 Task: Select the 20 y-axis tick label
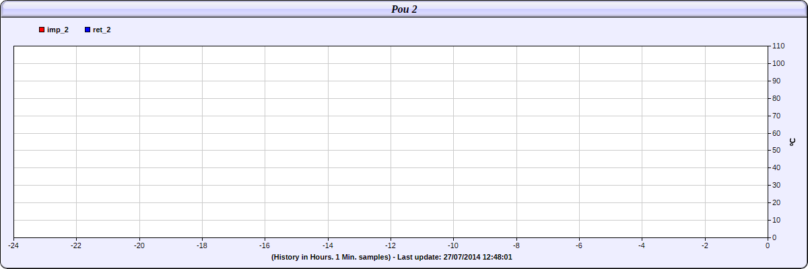[776, 203]
